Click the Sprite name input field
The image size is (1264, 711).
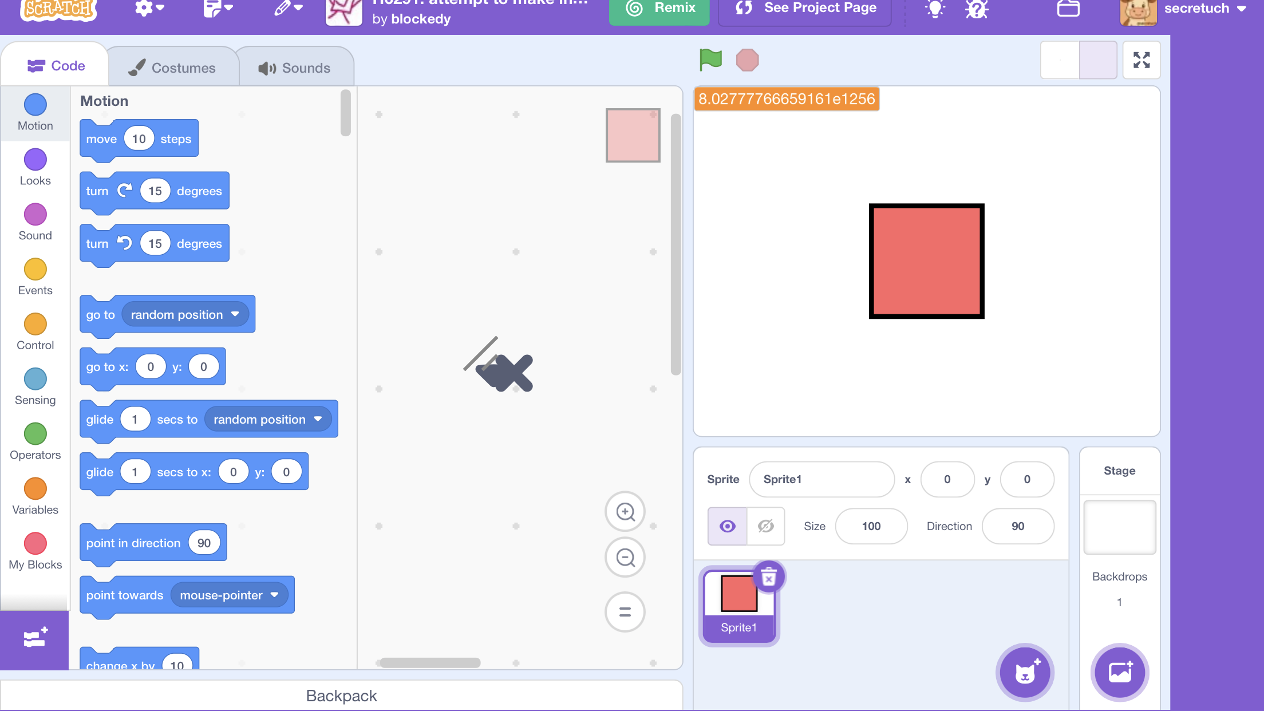[821, 479]
